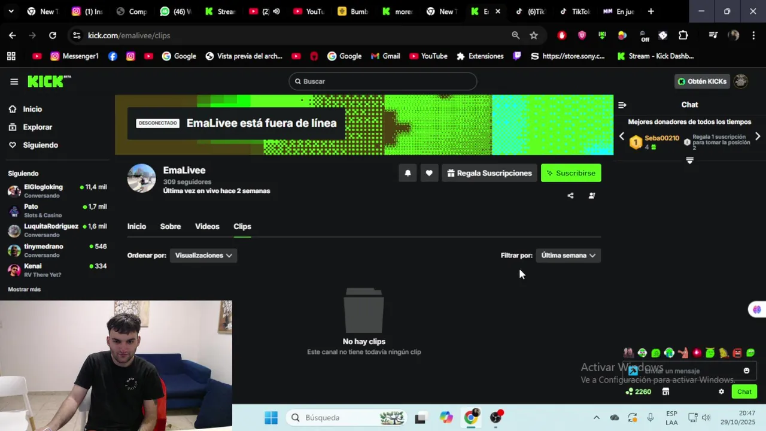Open the zoom magnifier in address bar

[x=515, y=35]
